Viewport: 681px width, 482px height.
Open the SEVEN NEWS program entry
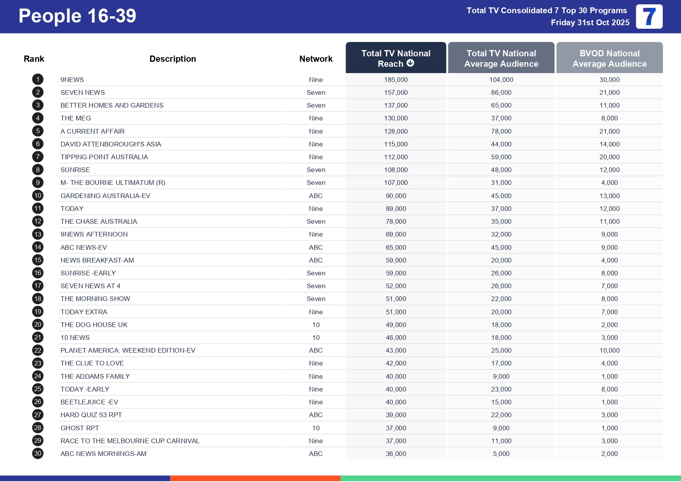tap(83, 92)
